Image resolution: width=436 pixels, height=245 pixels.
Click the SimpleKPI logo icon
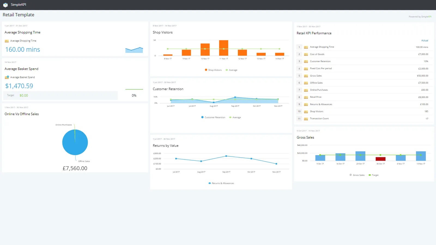pos(5,5)
